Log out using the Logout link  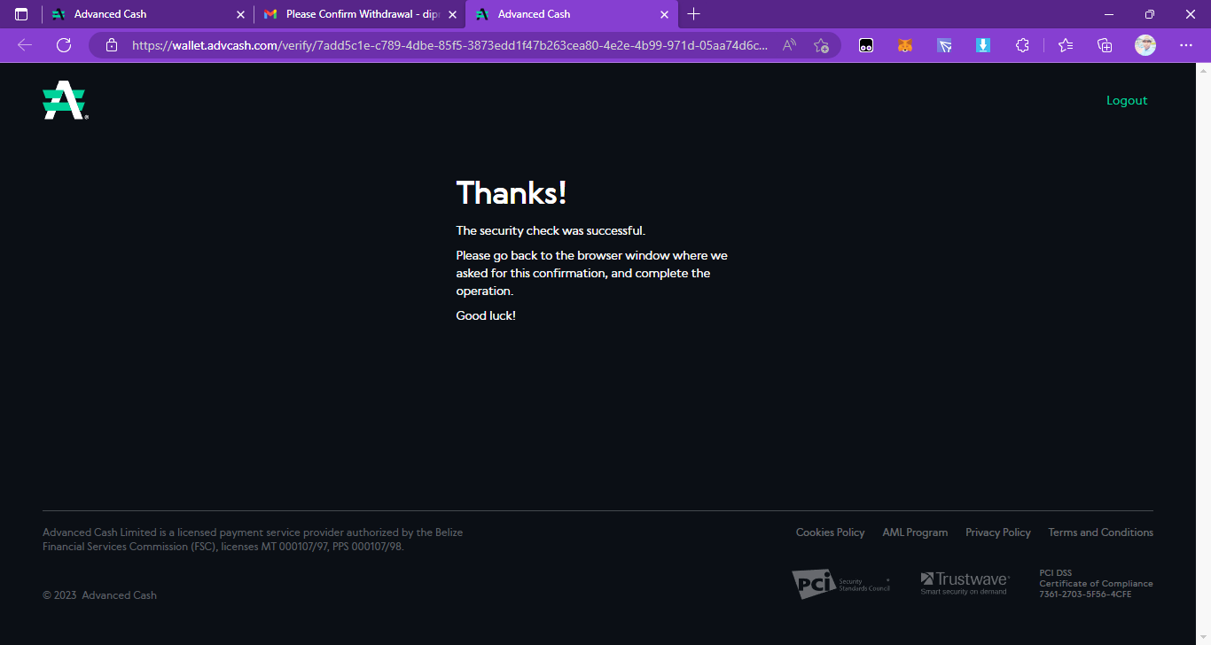[1127, 100]
